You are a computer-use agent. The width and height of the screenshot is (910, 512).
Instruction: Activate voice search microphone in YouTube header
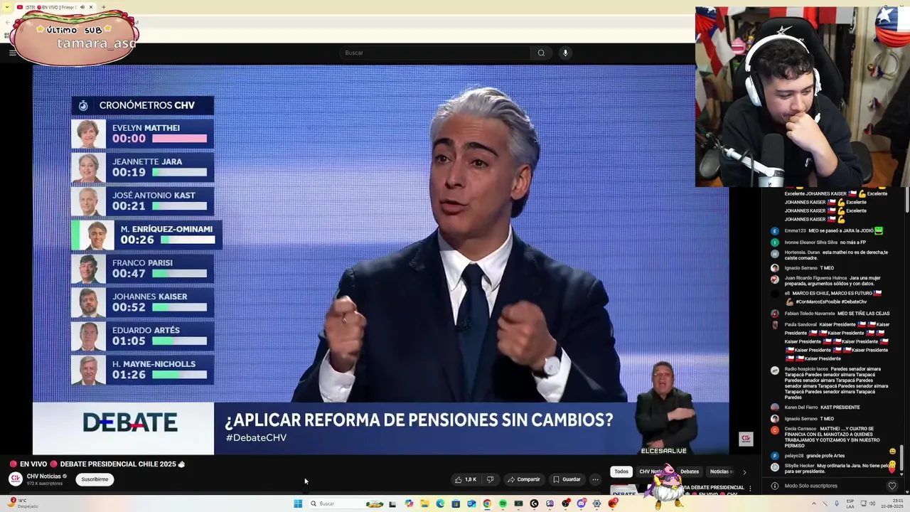pyautogui.click(x=565, y=53)
